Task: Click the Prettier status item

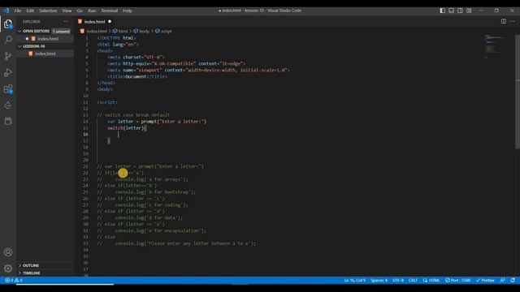Action: tap(485, 280)
